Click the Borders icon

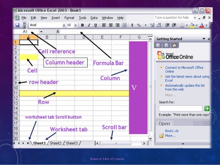pyautogui.click(x=182, y=25)
